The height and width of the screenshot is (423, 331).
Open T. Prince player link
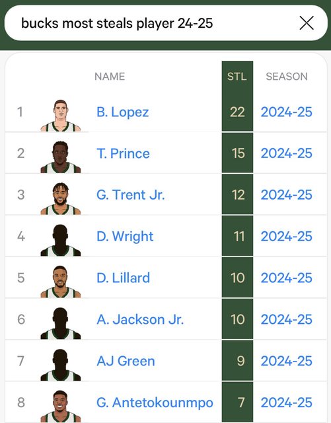click(123, 153)
